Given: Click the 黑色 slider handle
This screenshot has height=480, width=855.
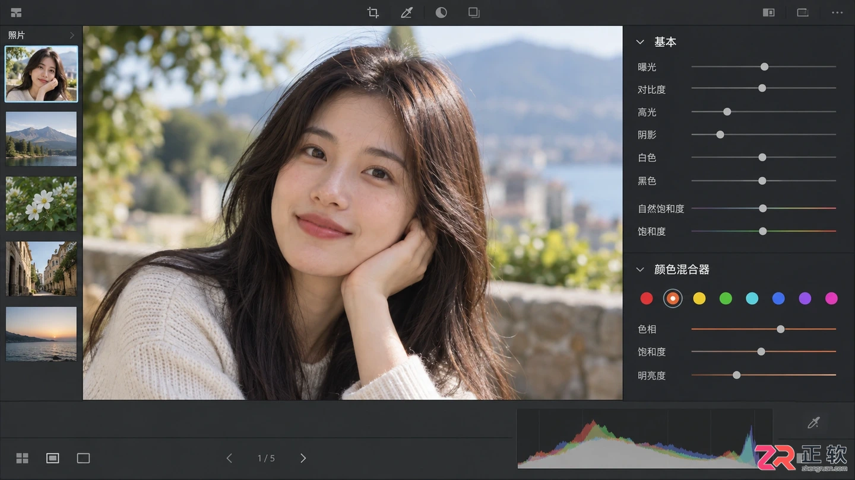Looking at the screenshot, I should click(x=762, y=181).
